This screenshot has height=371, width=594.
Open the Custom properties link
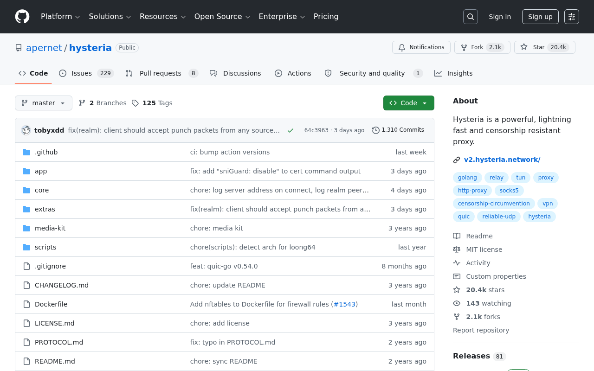[x=496, y=276]
